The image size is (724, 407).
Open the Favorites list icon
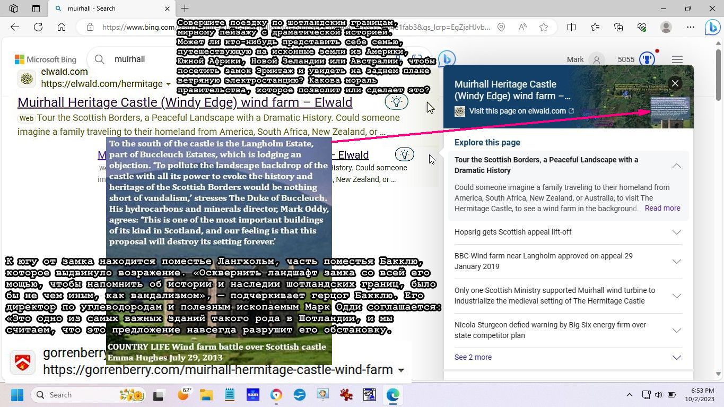click(x=595, y=27)
